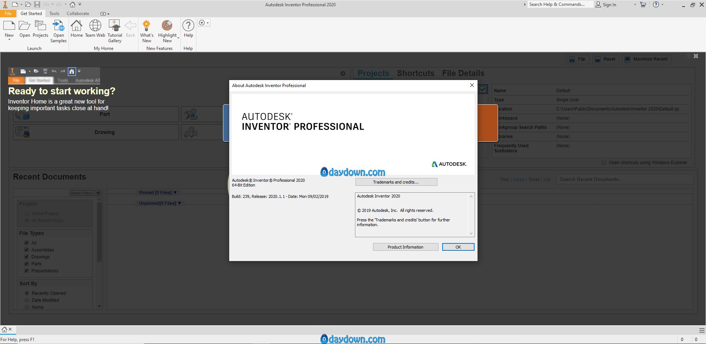
Task: Launch the Tutorial Gallery
Action: pos(114,26)
